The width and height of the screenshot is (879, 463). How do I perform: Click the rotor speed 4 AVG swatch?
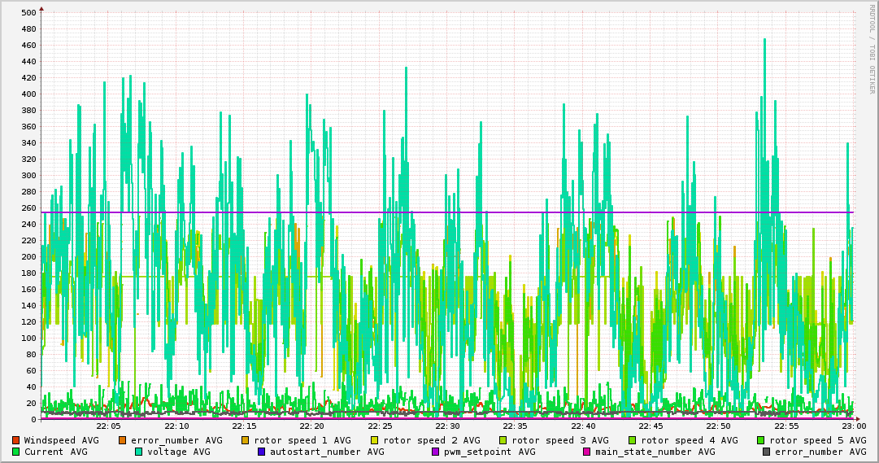tap(633, 440)
